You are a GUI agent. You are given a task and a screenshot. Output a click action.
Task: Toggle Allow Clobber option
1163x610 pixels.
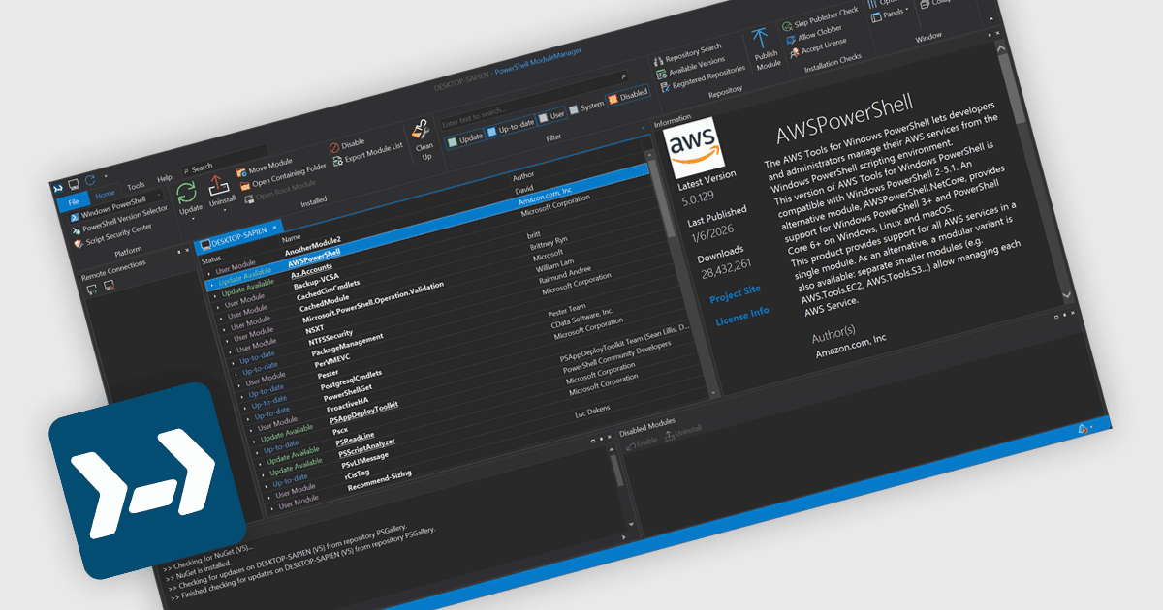click(813, 33)
